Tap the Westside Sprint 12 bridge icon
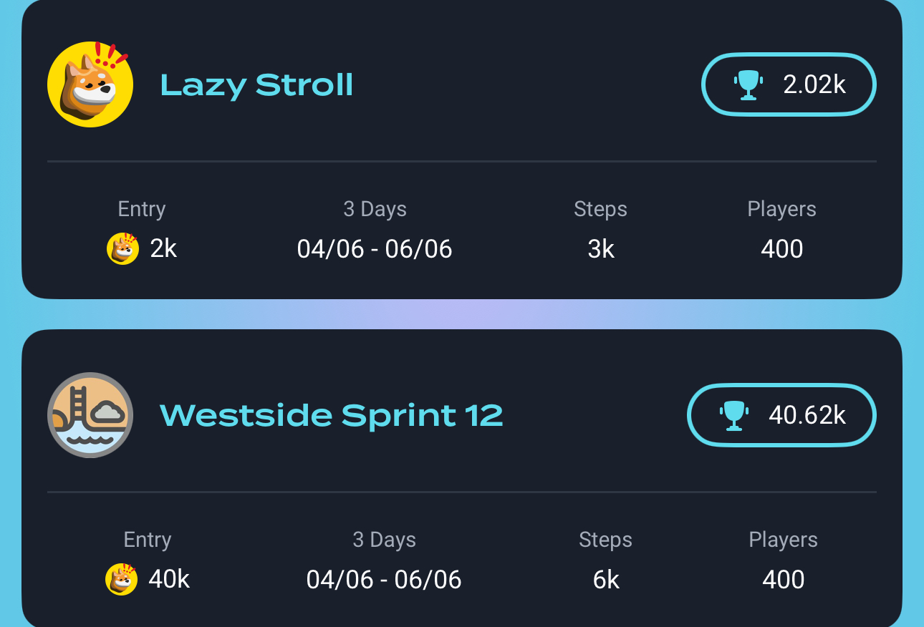The width and height of the screenshot is (924, 627). click(90, 415)
